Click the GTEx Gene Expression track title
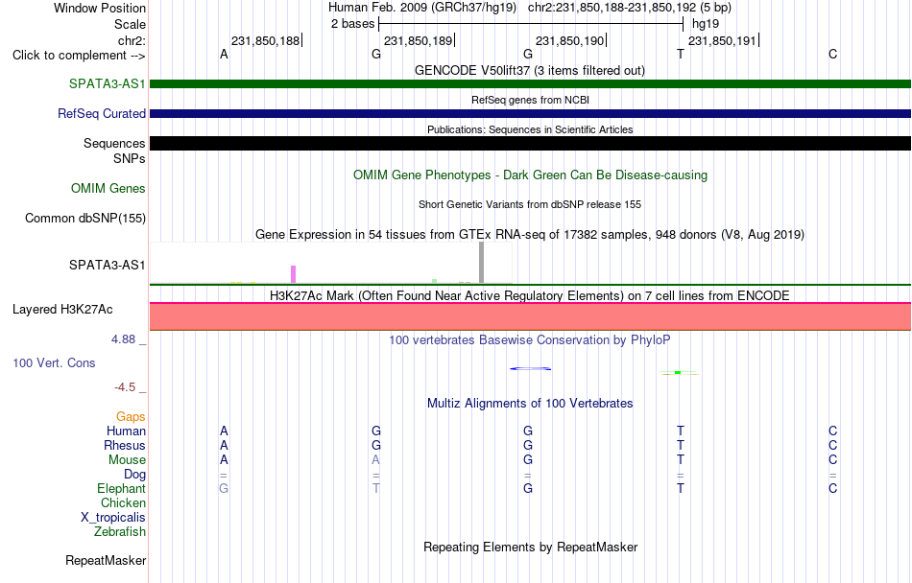Image resolution: width=912 pixels, height=583 pixels. point(530,235)
